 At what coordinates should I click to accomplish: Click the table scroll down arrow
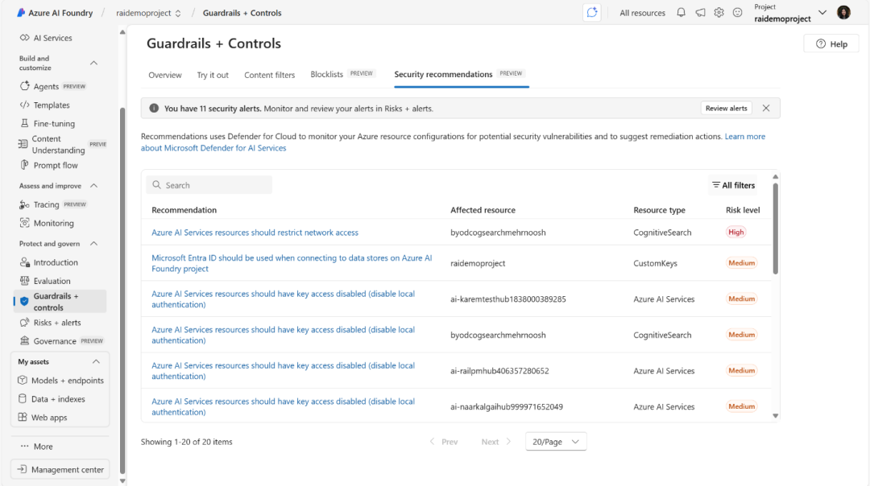(x=775, y=416)
